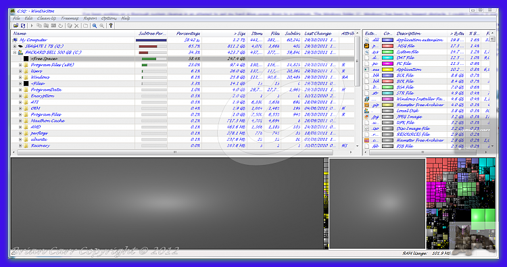
Task: Select the System file extension row
Action: pos(427,52)
